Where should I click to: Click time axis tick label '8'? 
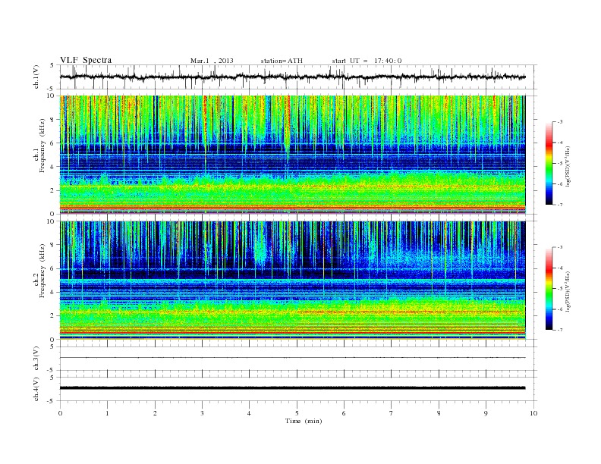click(439, 413)
